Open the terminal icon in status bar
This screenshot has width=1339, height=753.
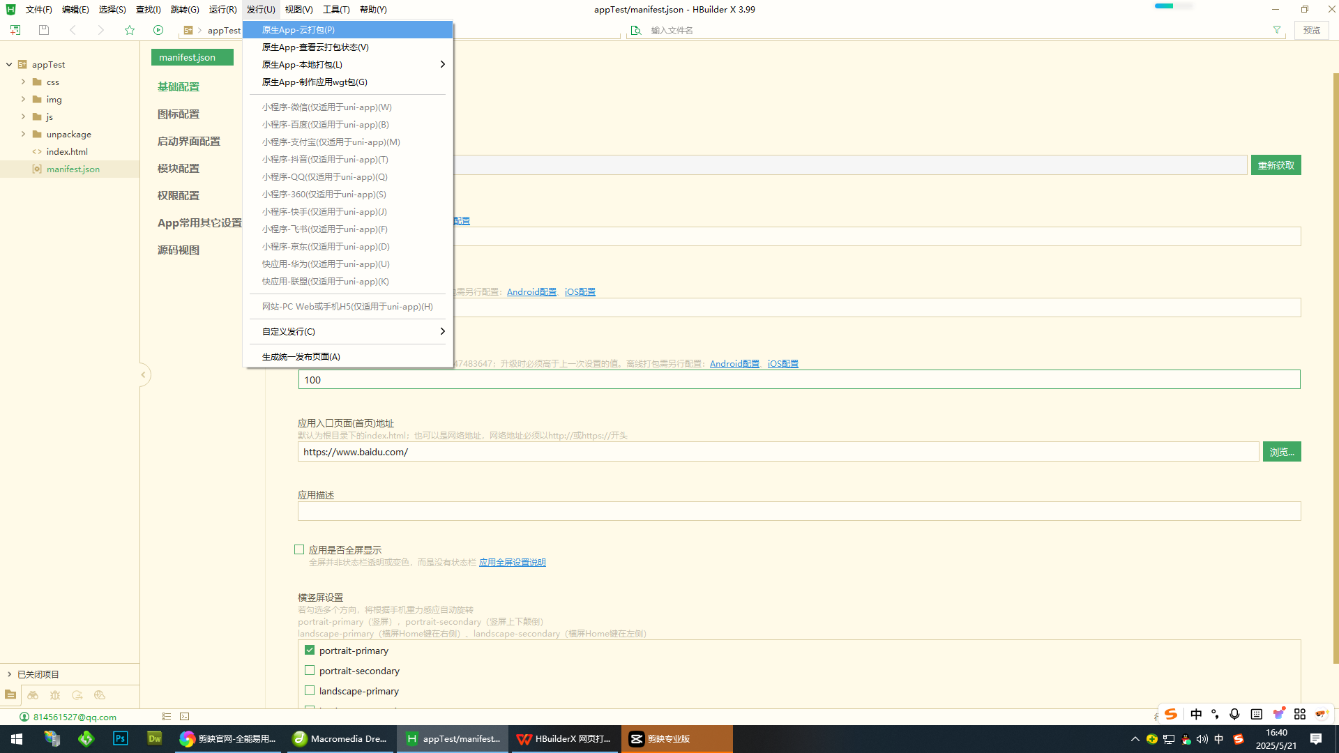pyautogui.click(x=185, y=717)
